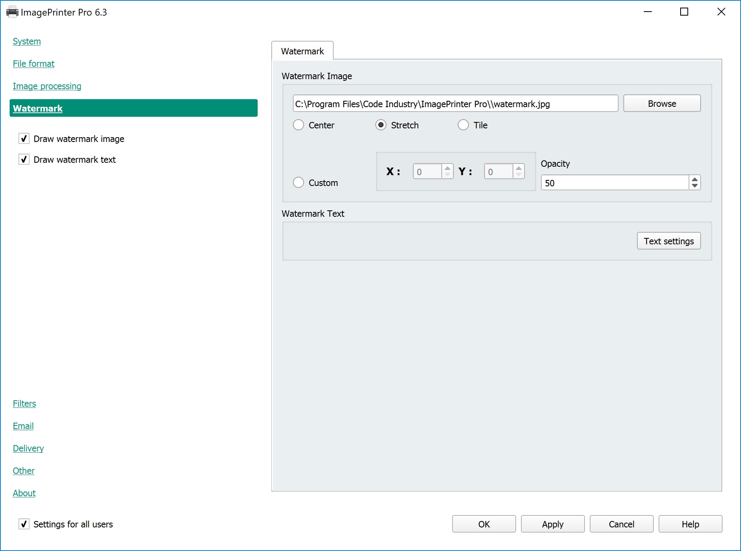Cancel the settings dialog

(x=622, y=524)
